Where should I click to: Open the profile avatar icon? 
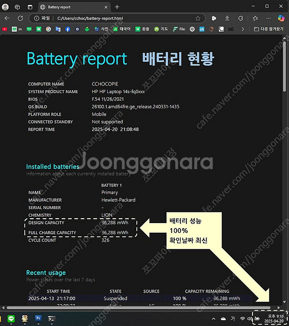click(5, 7)
